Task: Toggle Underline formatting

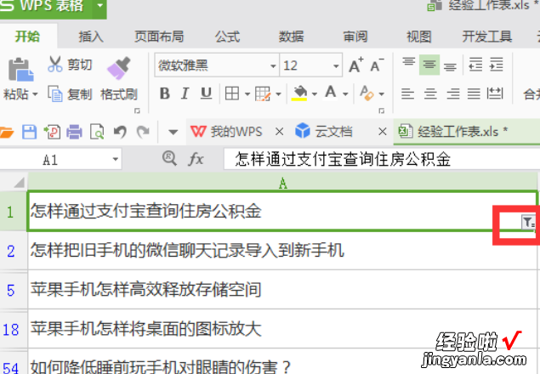Action: tap(206, 93)
